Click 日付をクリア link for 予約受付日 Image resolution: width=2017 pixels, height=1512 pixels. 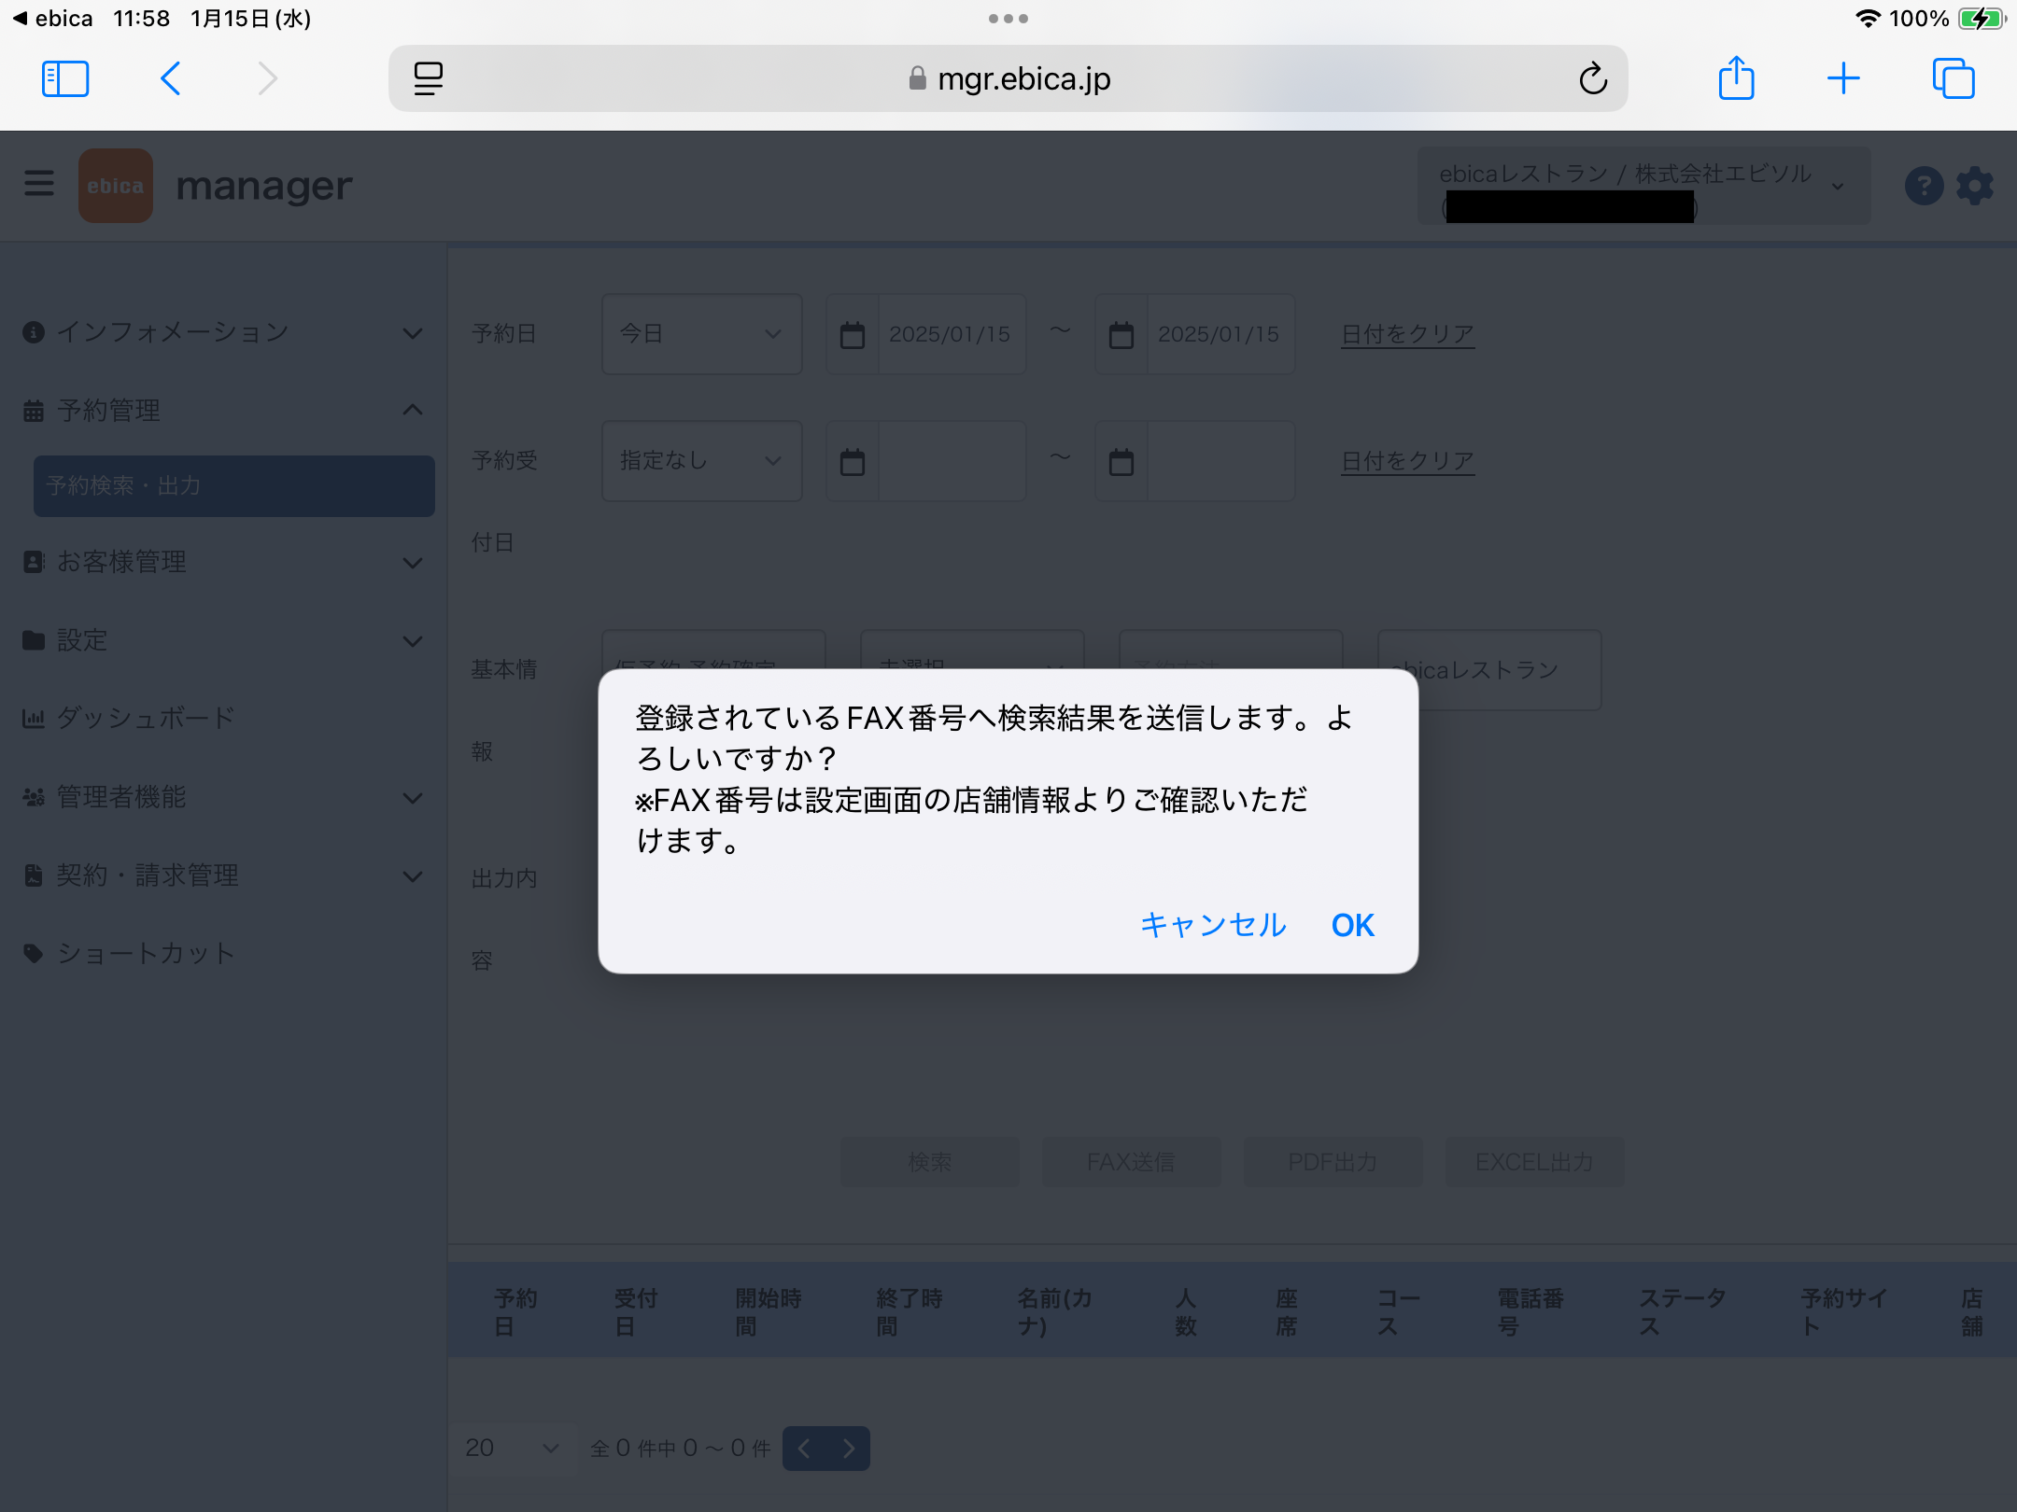tap(1408, 461)
